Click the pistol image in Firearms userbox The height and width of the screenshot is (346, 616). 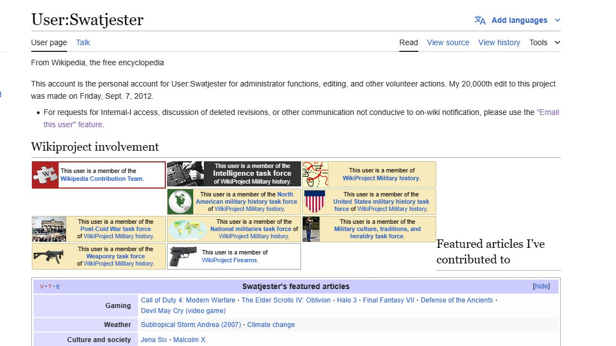pos(183,257)
